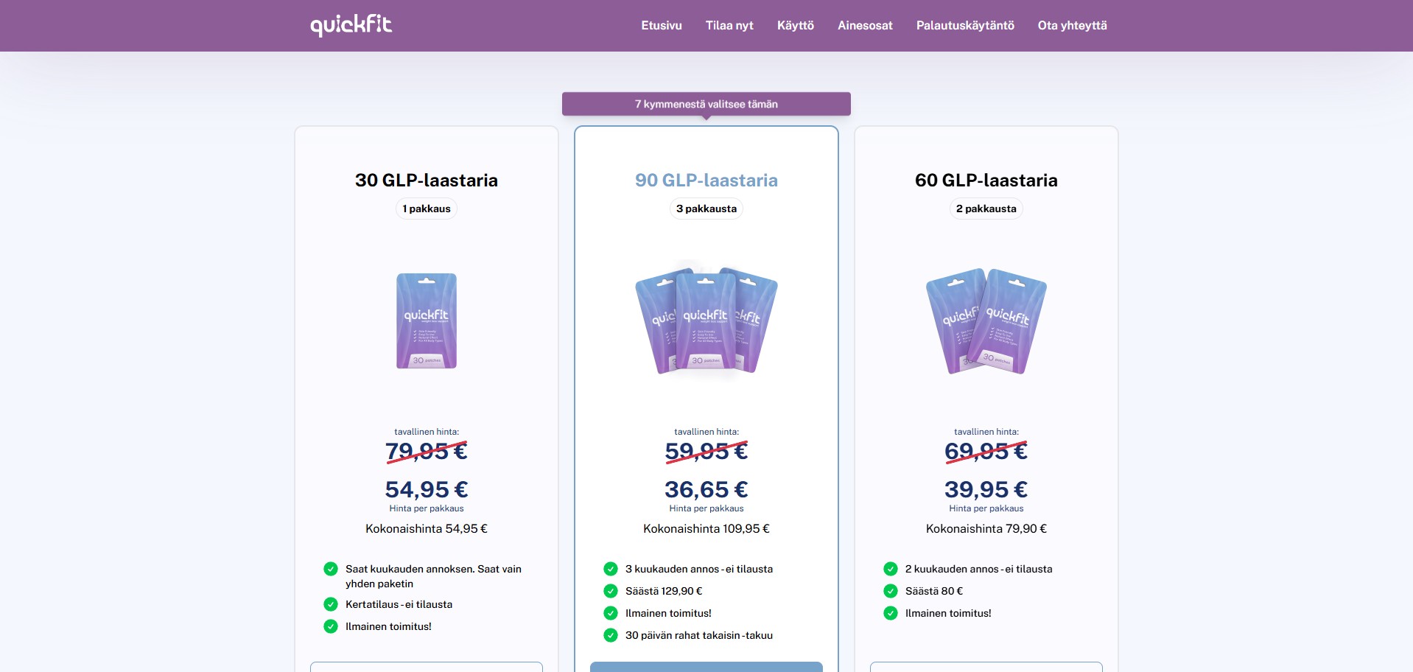The image size is (1413, 672).
Task: Click the crossed-out 79,95 € price
Action: coord(427,451)
